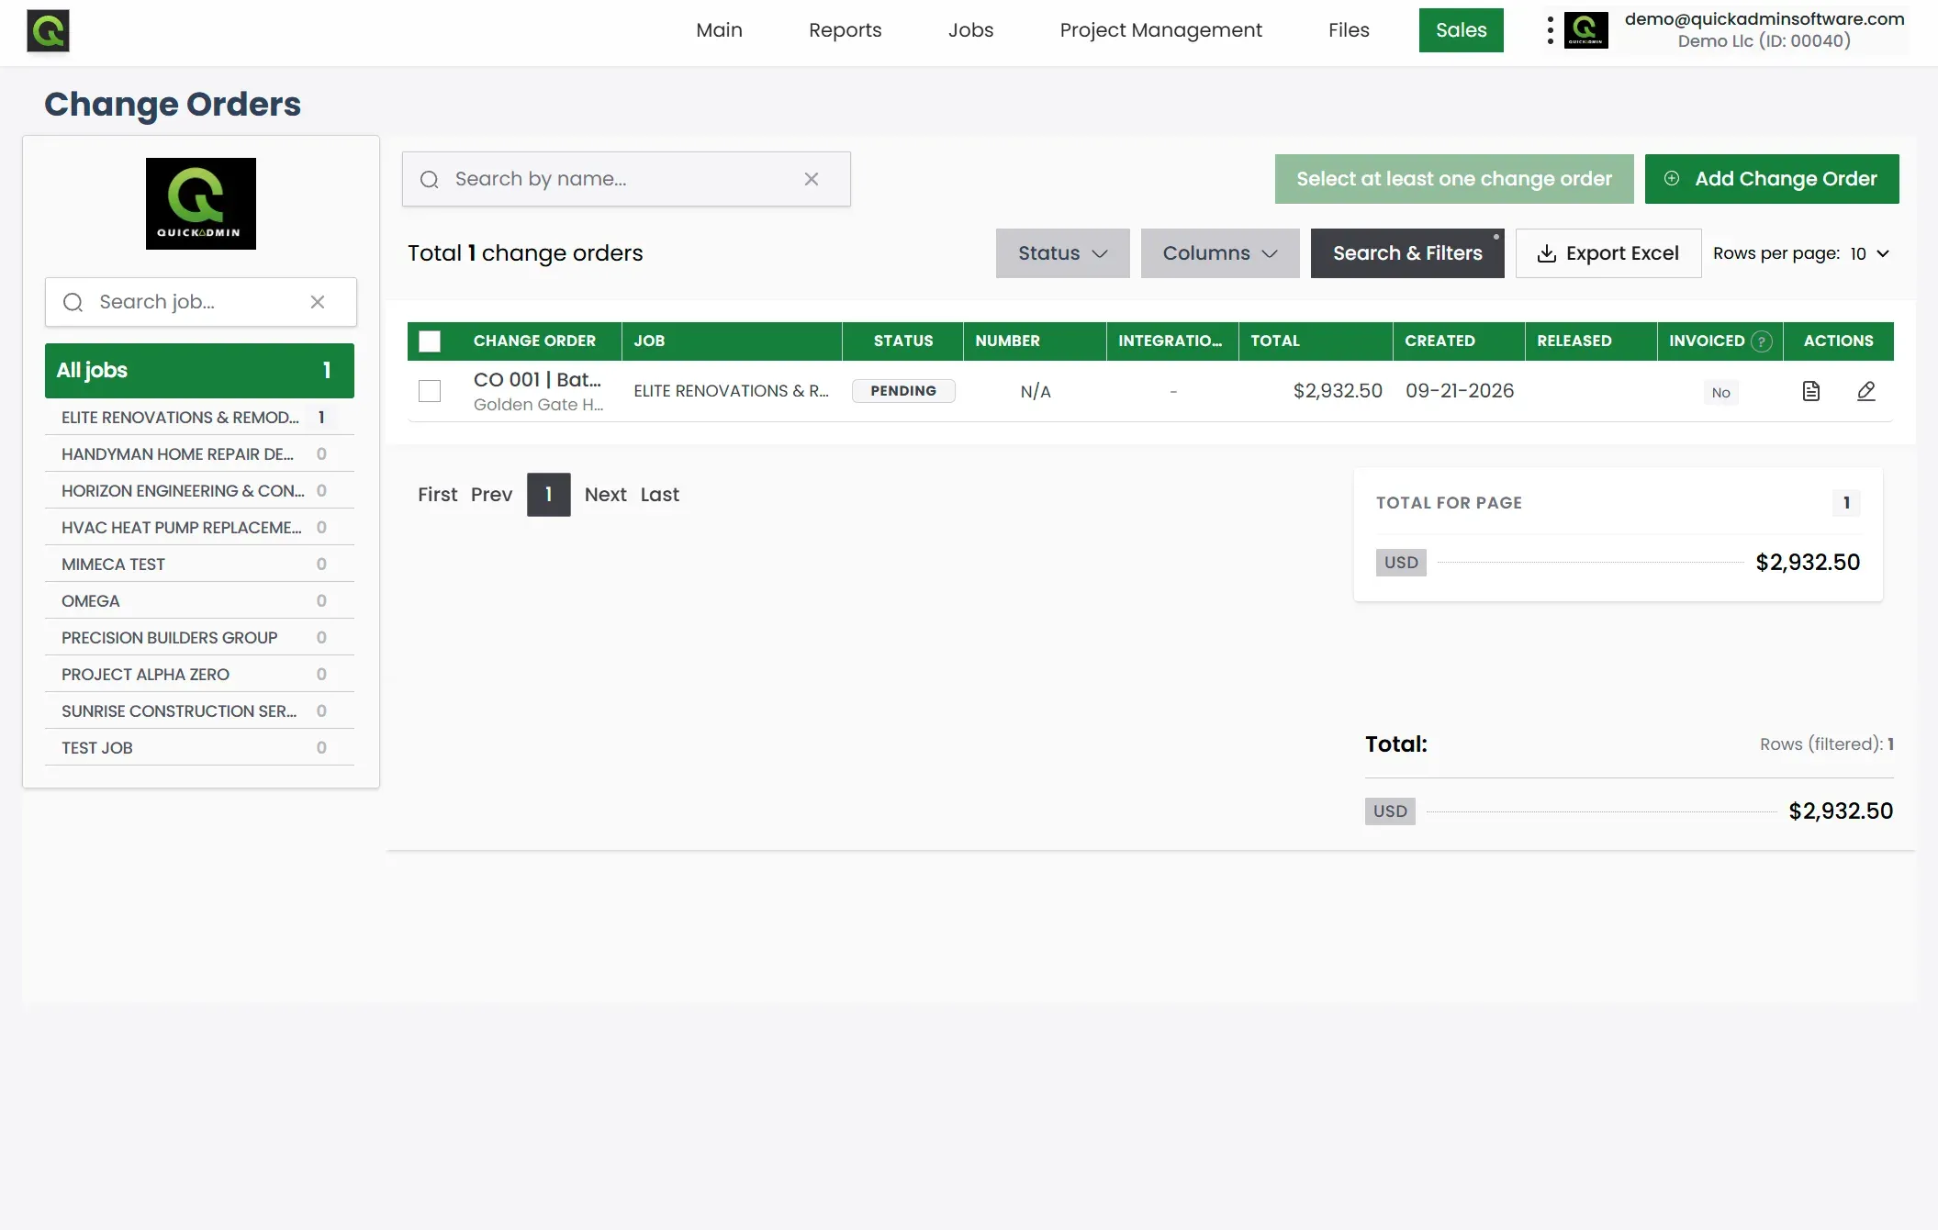Open the Files menu
The width and height of the screenshot is (1938, 1230).
[1349, 30]
